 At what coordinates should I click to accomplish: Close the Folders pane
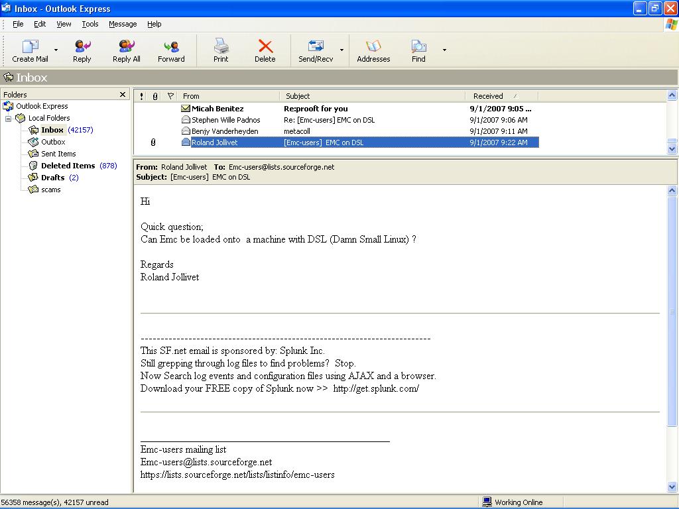tap(123, 94)
